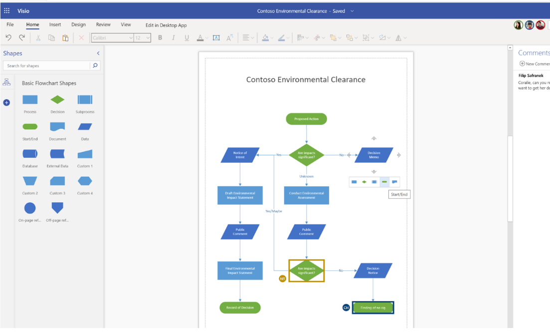Open the Design tab
This screenshot has height=333, width=550.
point(78,24)
